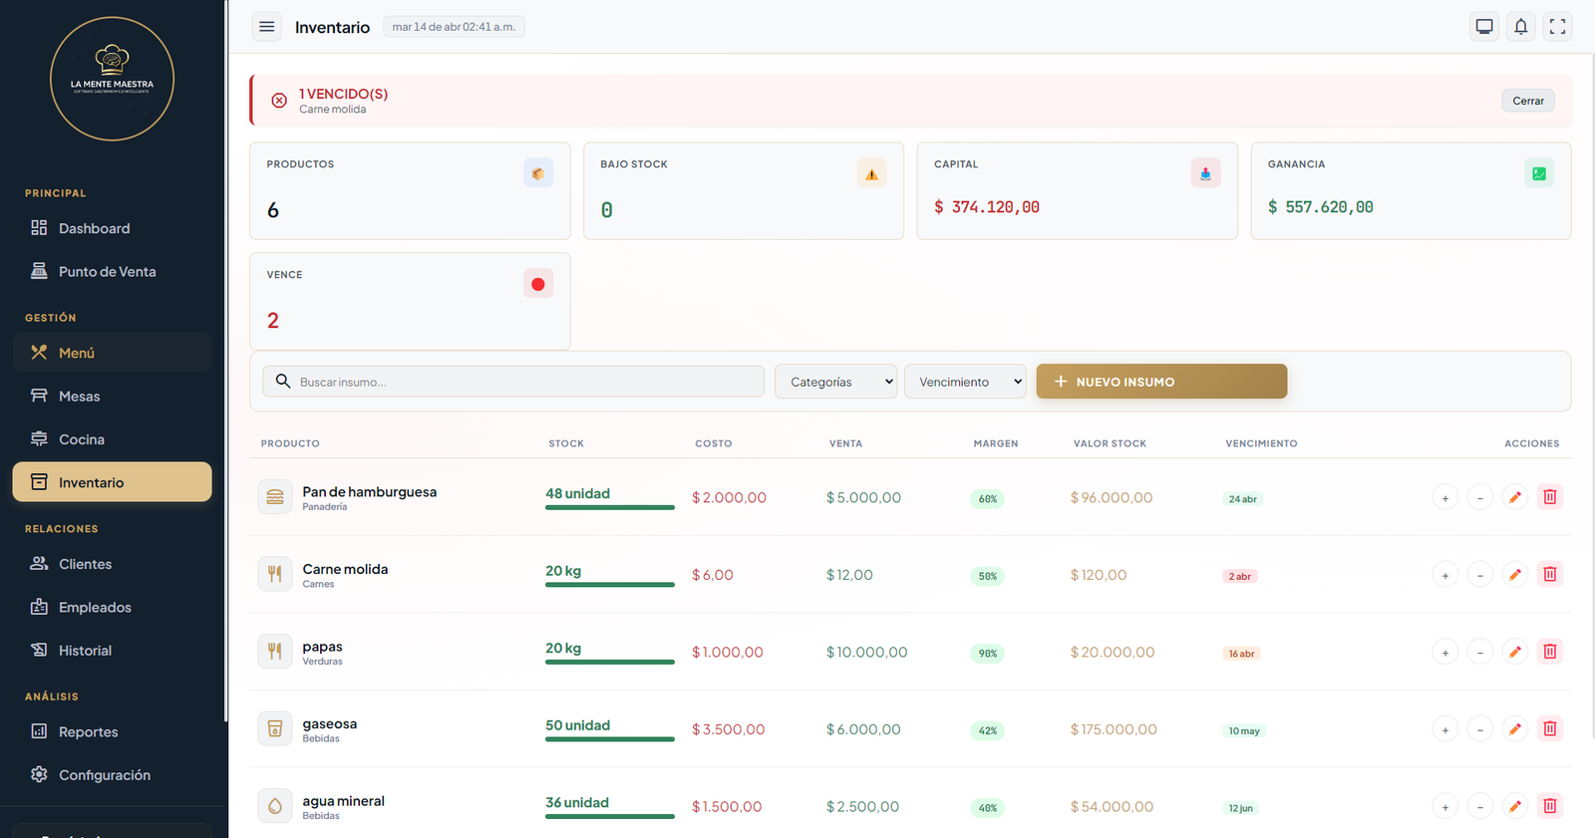Click the Buscar insumo search field
The width and height of the screenshot is (1595, 838).
click(x=513, y=382)
